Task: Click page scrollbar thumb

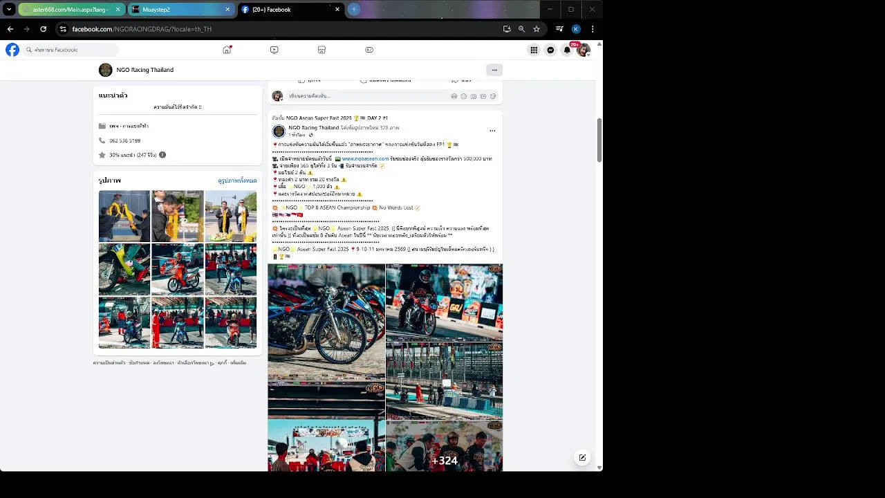Action: tap(599, 140)
